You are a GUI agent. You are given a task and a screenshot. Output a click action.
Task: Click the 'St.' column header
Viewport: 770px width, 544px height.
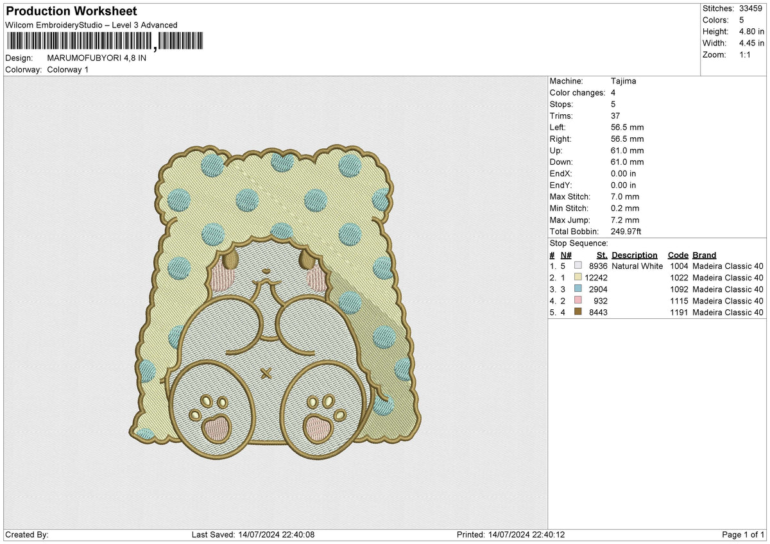pos(602,255)
